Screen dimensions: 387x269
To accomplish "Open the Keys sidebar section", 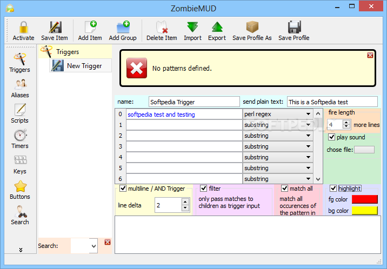I will click(x=20, y=165).
